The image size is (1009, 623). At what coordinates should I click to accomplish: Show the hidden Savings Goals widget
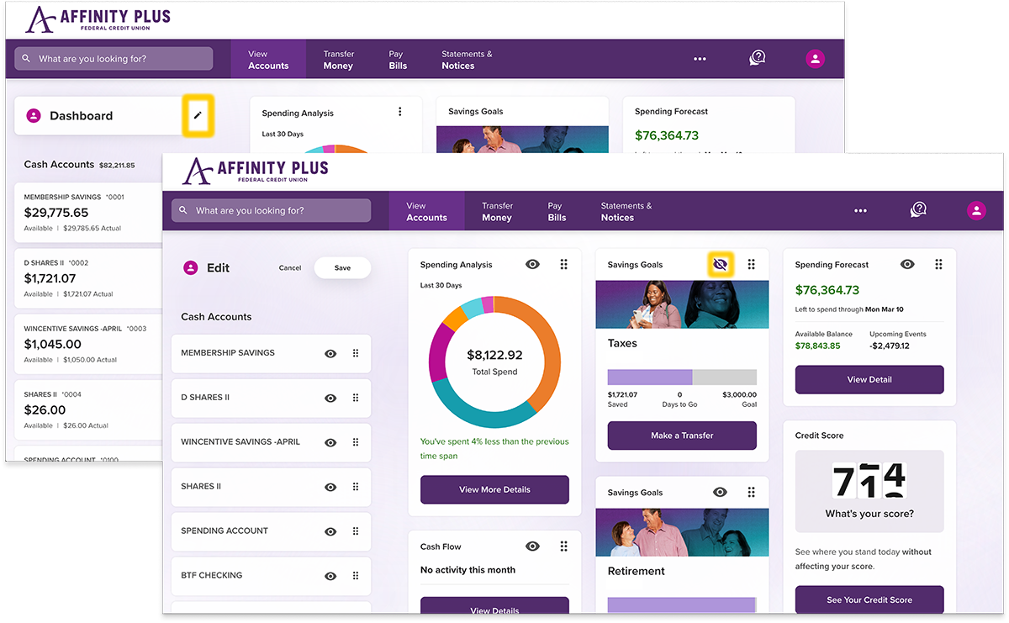721,264
